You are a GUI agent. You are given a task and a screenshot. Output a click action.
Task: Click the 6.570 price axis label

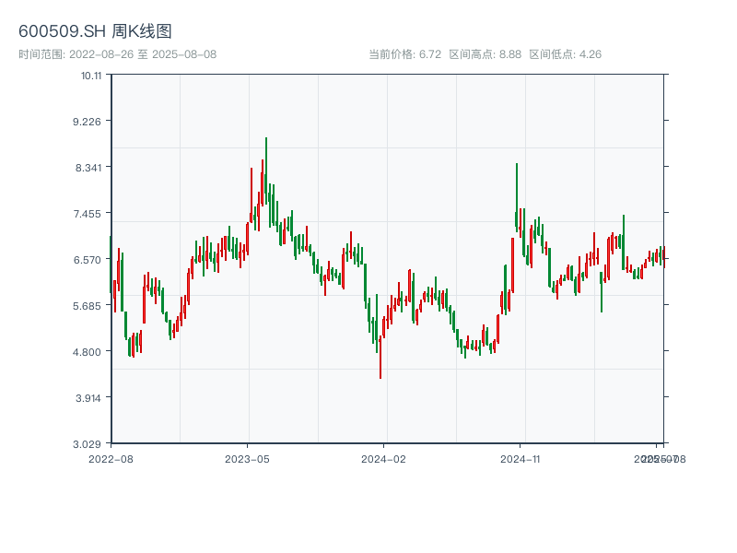pyautogui.click(x=88, y=260)
